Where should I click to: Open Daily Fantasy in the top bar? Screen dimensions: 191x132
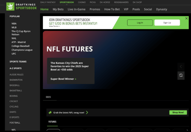pos(48,2)
